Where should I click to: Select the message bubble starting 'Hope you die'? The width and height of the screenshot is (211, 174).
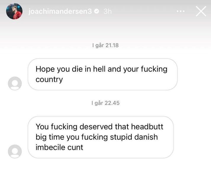coord(102,74)
